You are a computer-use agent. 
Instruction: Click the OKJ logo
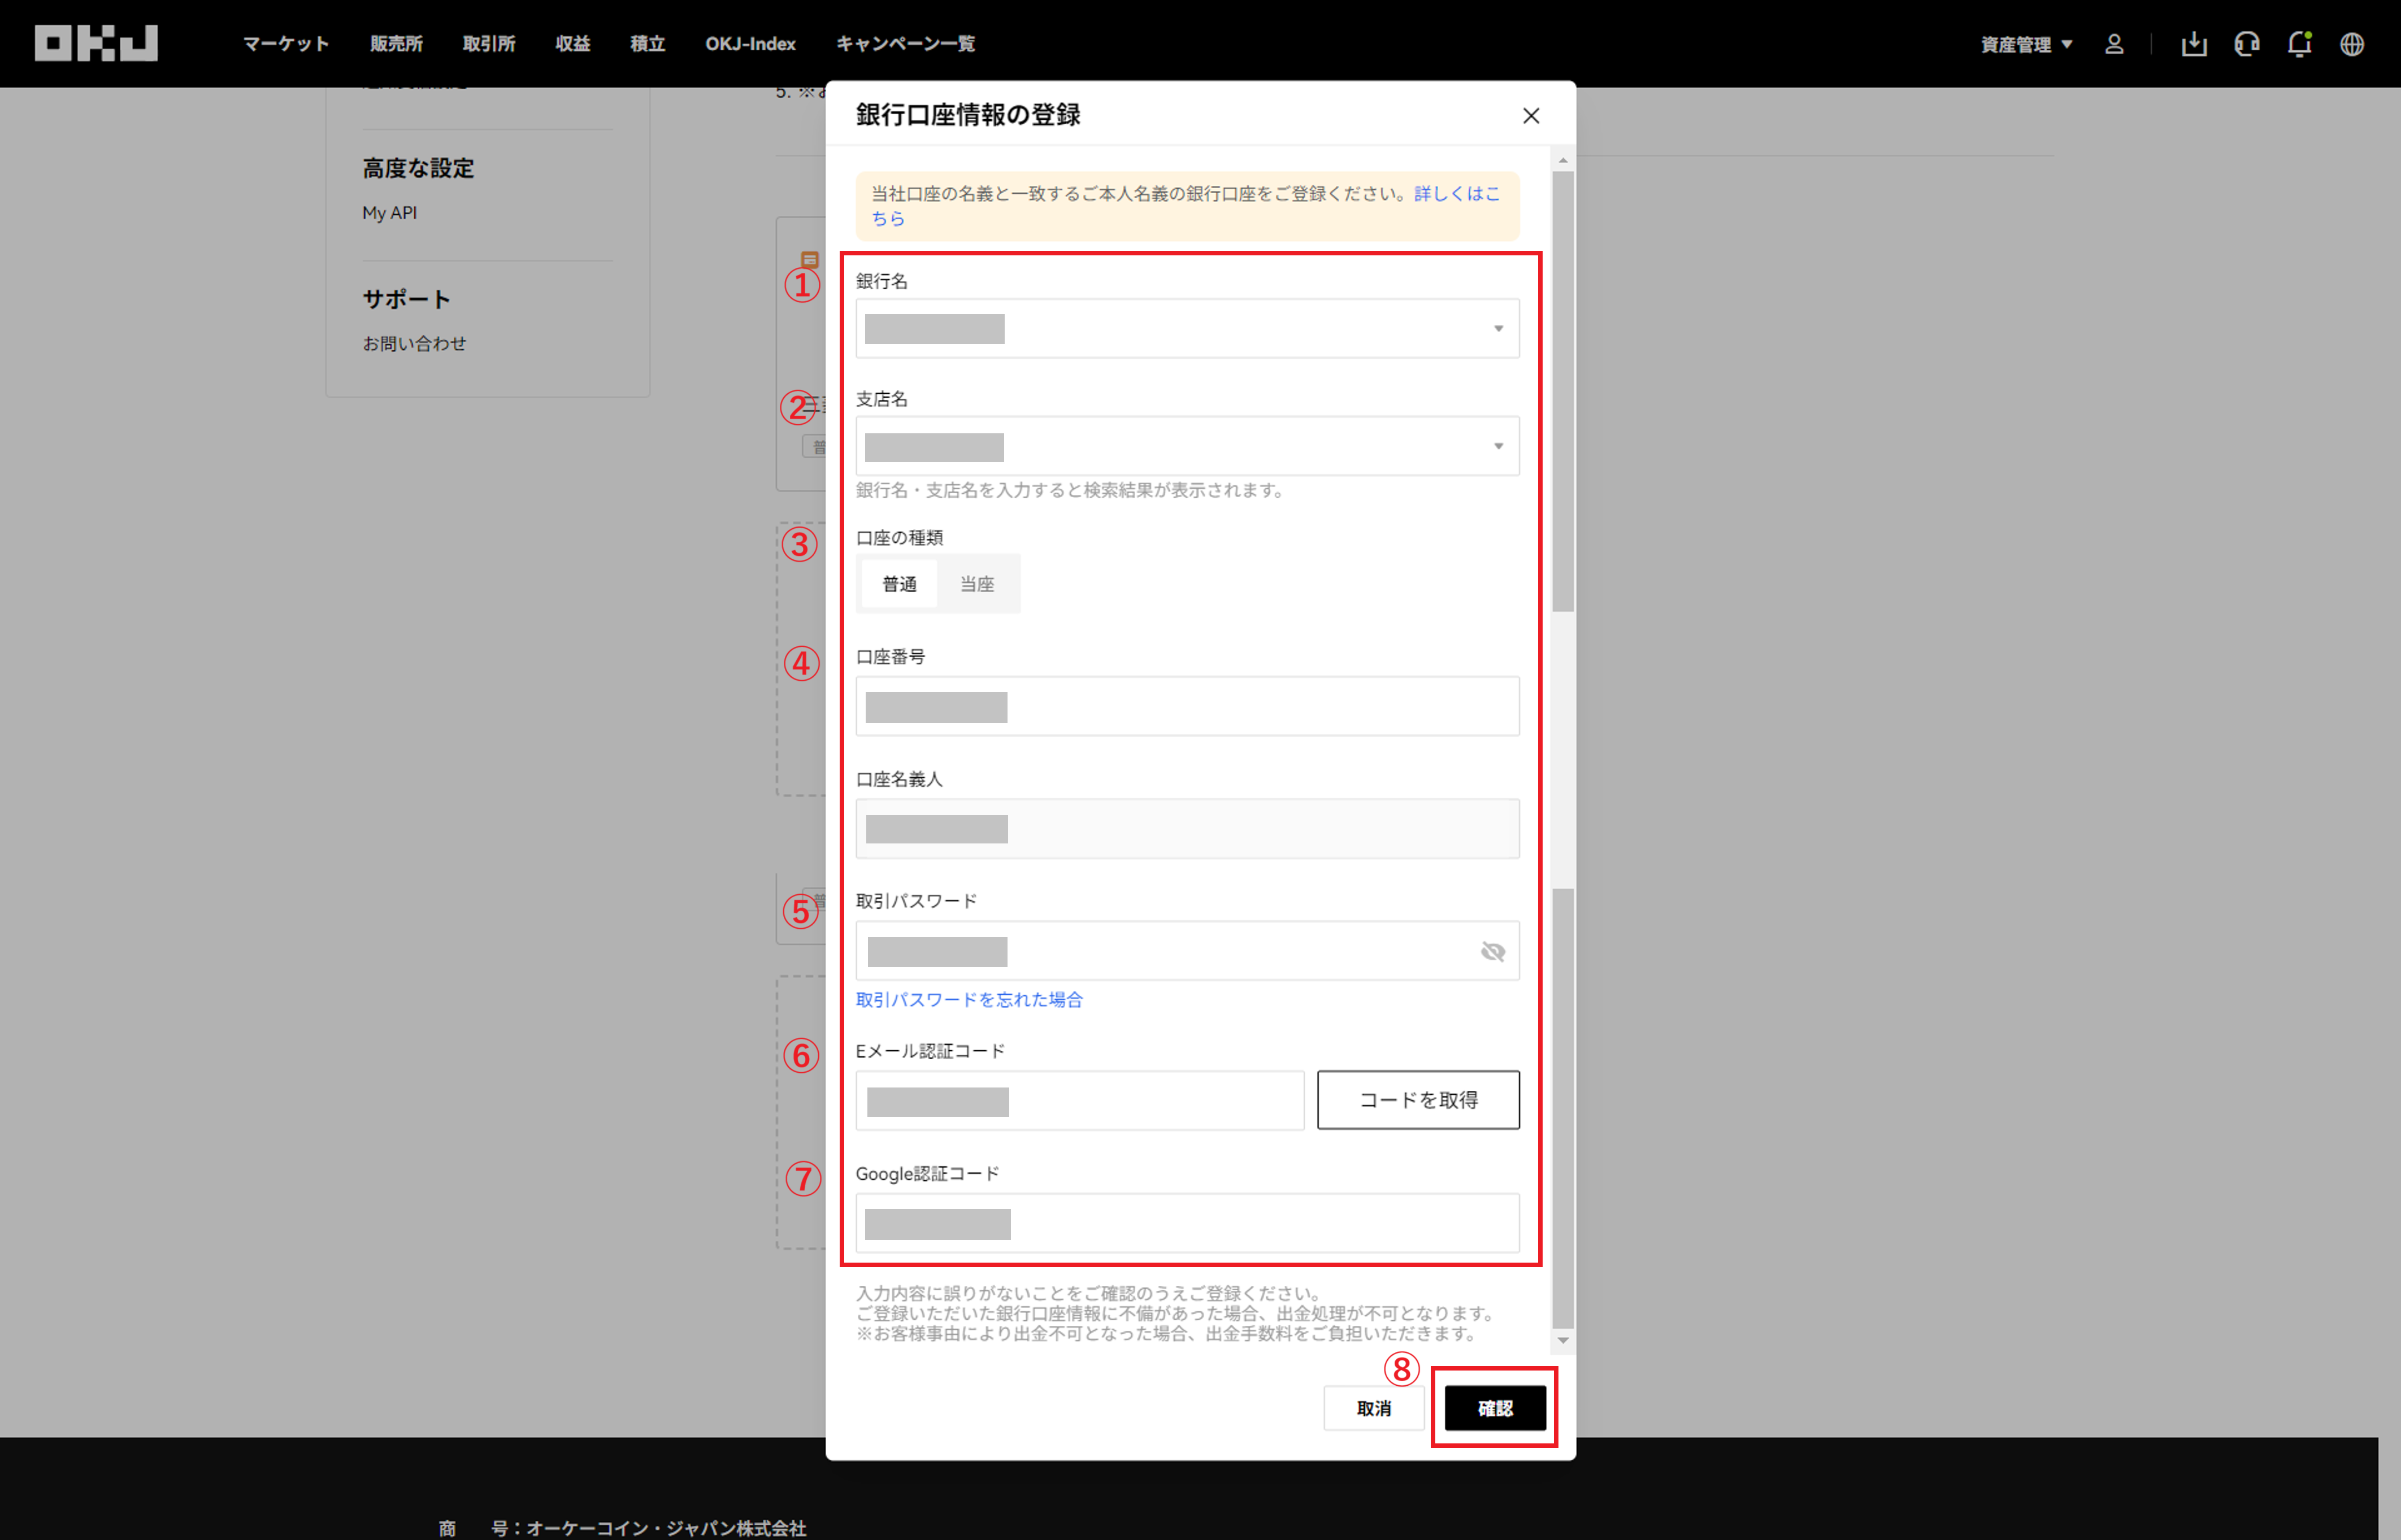click(96, 43)
